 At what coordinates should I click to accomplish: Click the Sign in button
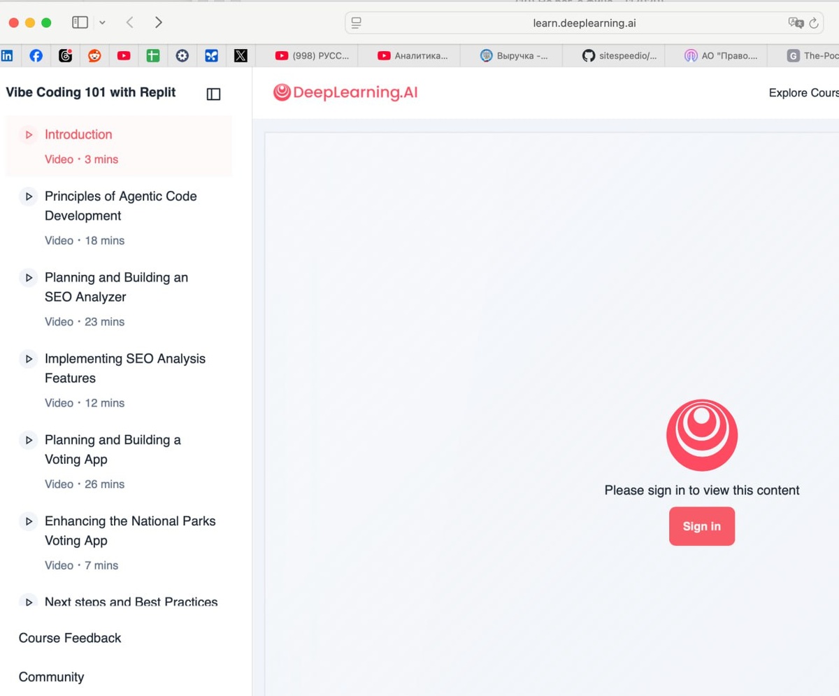(702, 526)
